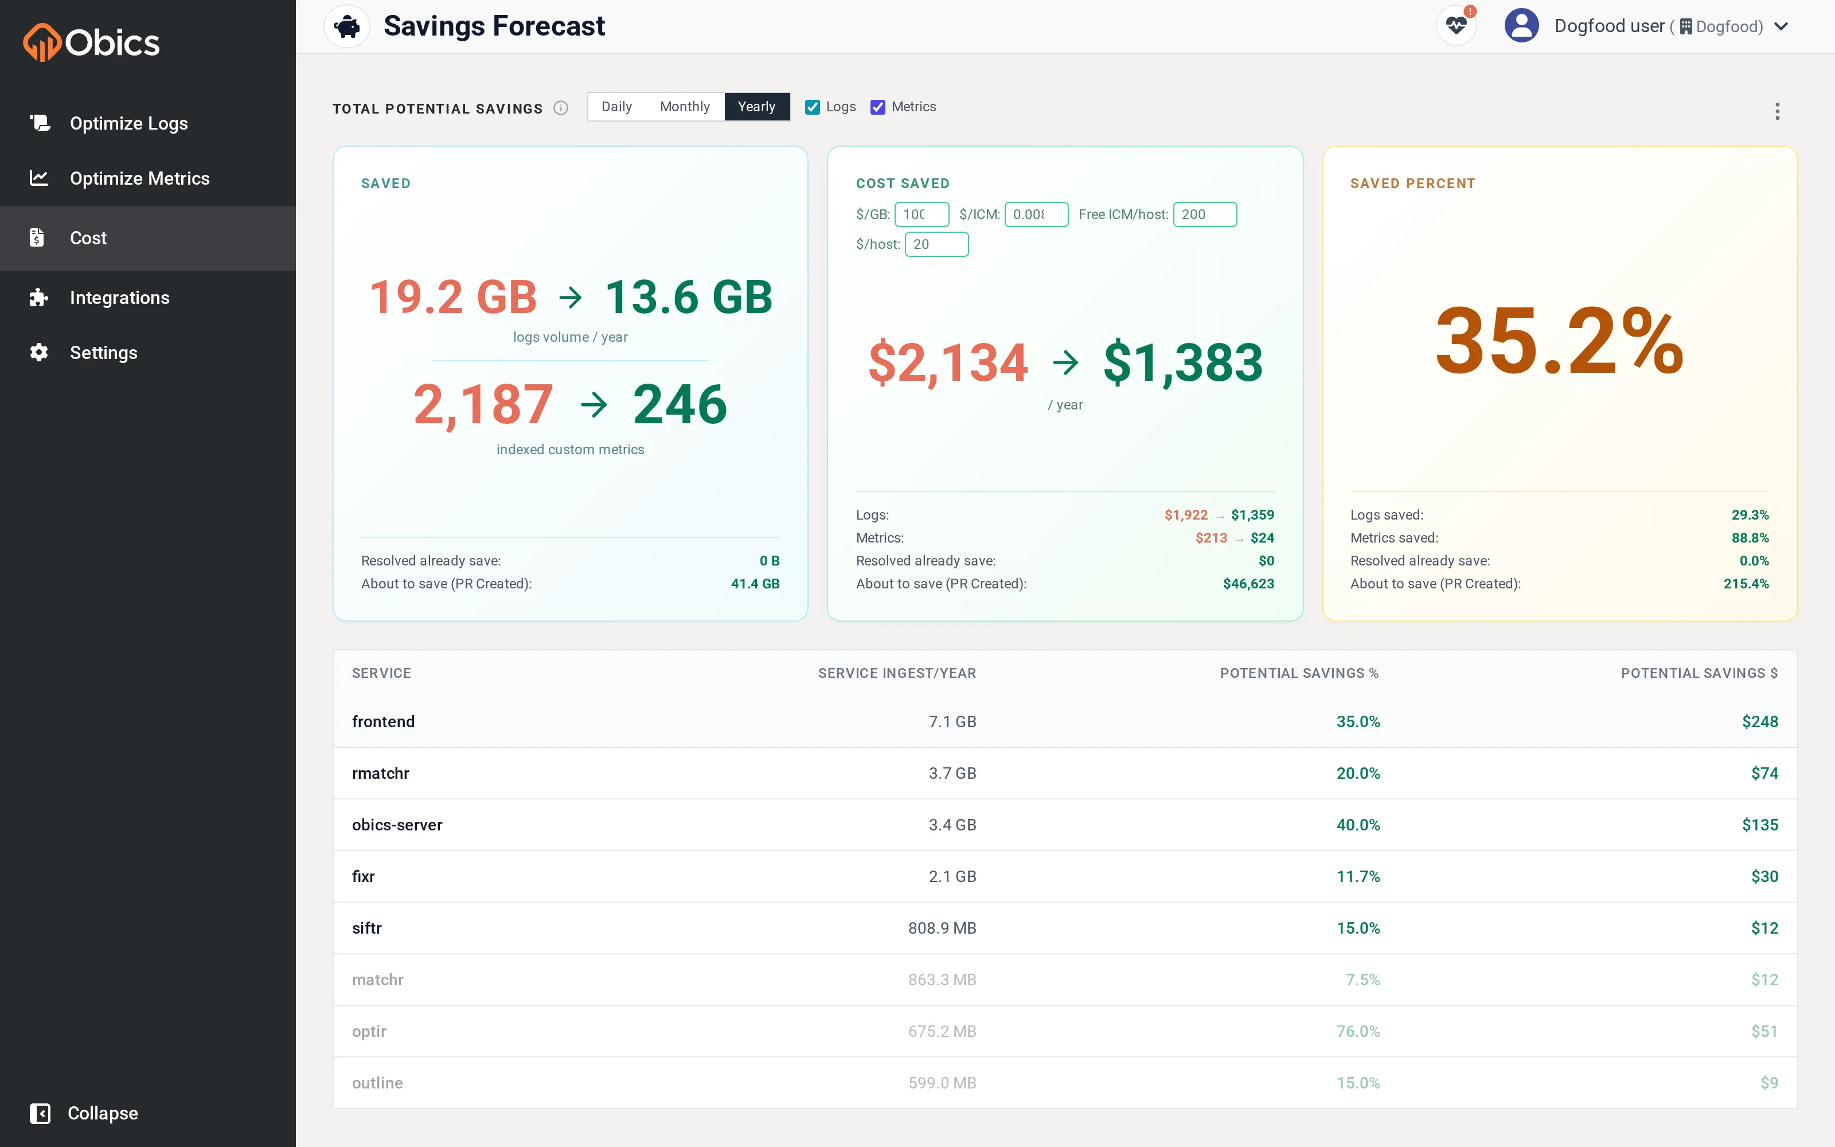
Task: Click the $248 potential savings value
Action: [x=1760, y=721]
